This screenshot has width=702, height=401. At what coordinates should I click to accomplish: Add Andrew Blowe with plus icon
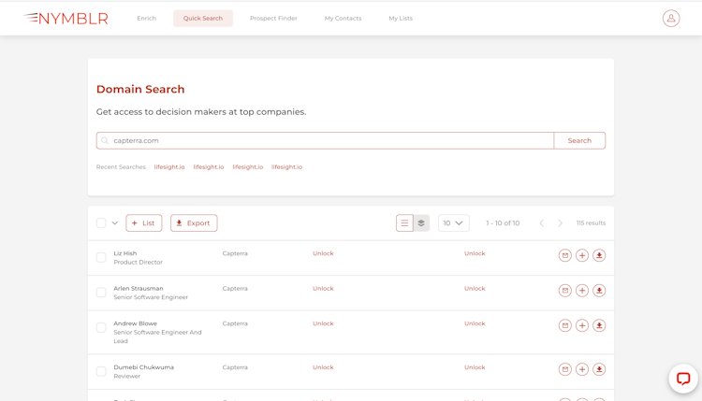click(582, 325)
